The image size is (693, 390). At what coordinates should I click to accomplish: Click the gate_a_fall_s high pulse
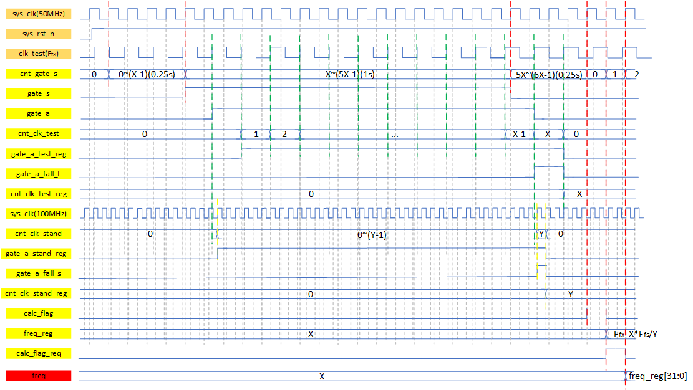click(541, 271)
